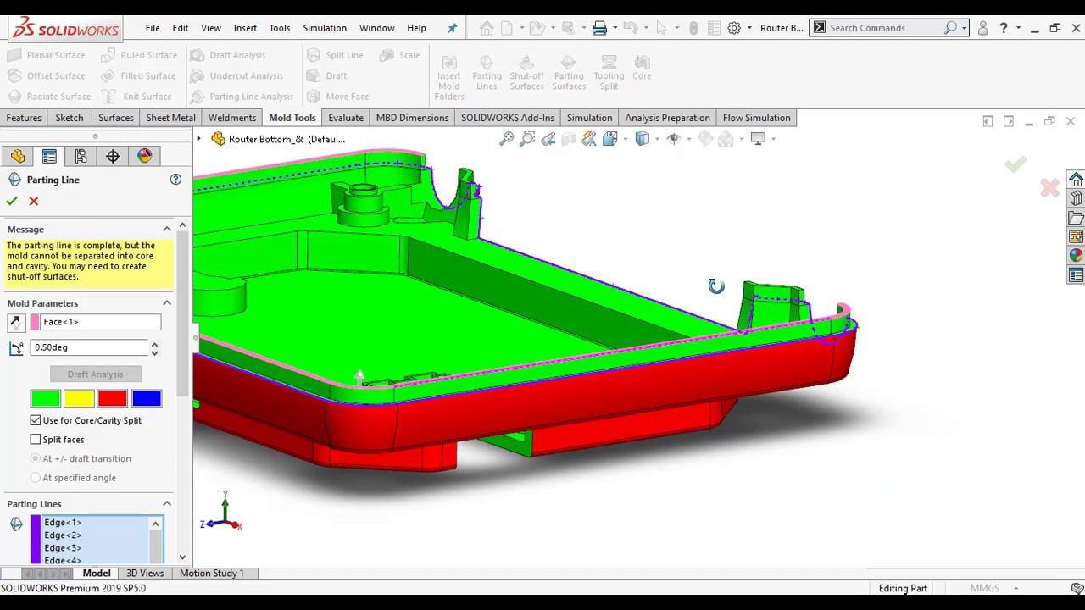Select the green positive draft swatch
The height and width of the screenshot is (610, 1085).
(45, 398)
